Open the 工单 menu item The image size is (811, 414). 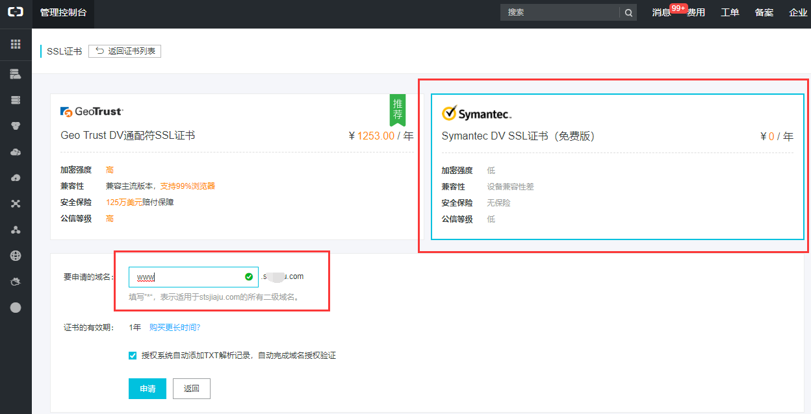730,12
